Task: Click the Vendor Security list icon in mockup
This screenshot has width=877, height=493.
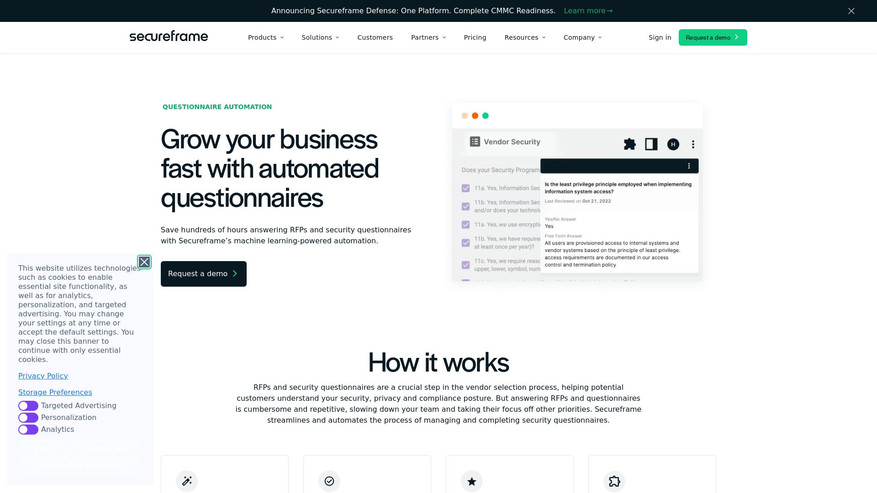Action: (x=475, y=142)
